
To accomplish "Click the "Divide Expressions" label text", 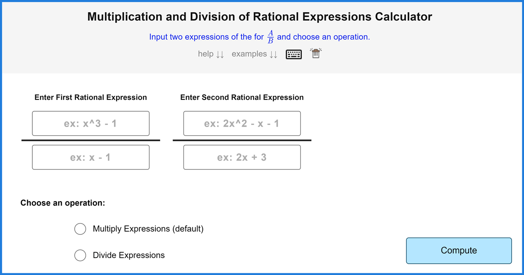I will click(x=129, y=255).
